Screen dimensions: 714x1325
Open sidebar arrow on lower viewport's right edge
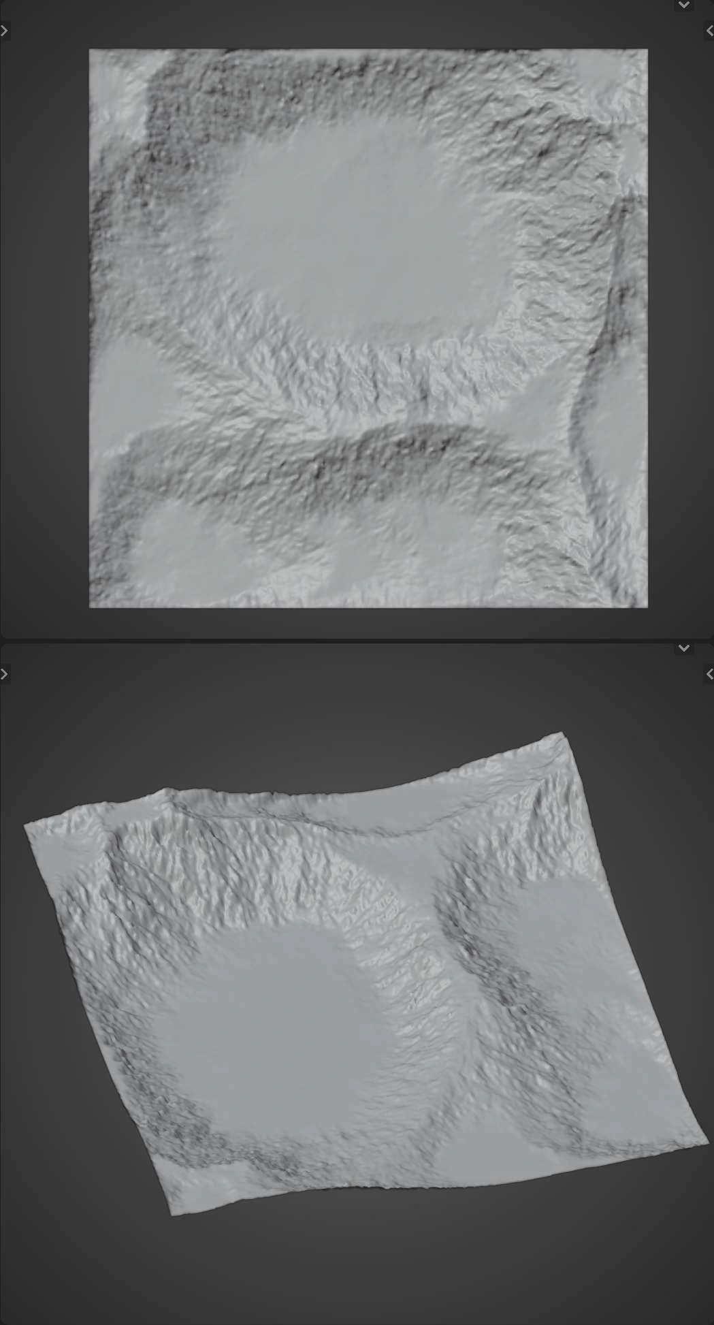(709, 674)
